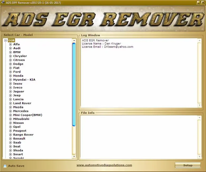Image resolution: width=206 pixels, height=172 pixels.
Task: Click car list scrollbar up arrow
Action: (x=74, y=40)
